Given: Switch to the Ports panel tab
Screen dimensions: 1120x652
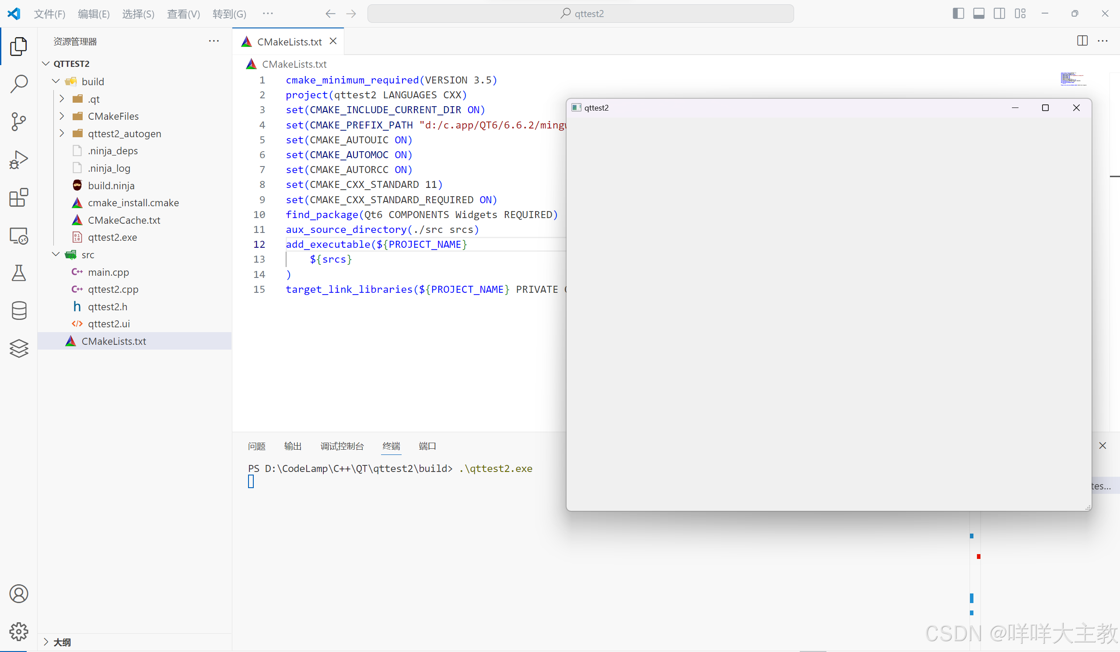Looking at the screenshot, I should pos(427,446).
